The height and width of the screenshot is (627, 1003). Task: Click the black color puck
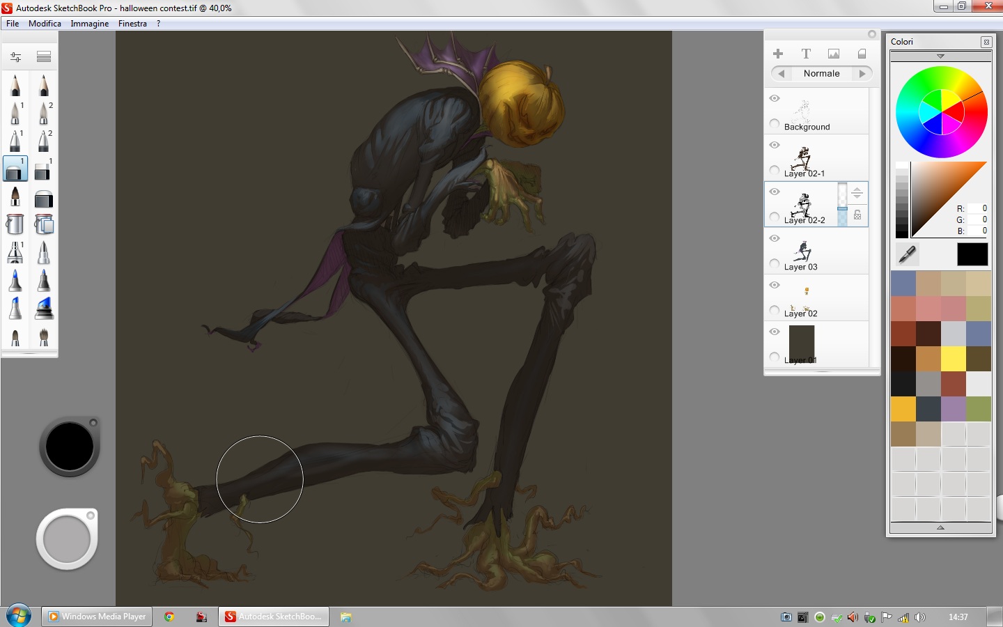pyautogui.click(x=70, y=447)
